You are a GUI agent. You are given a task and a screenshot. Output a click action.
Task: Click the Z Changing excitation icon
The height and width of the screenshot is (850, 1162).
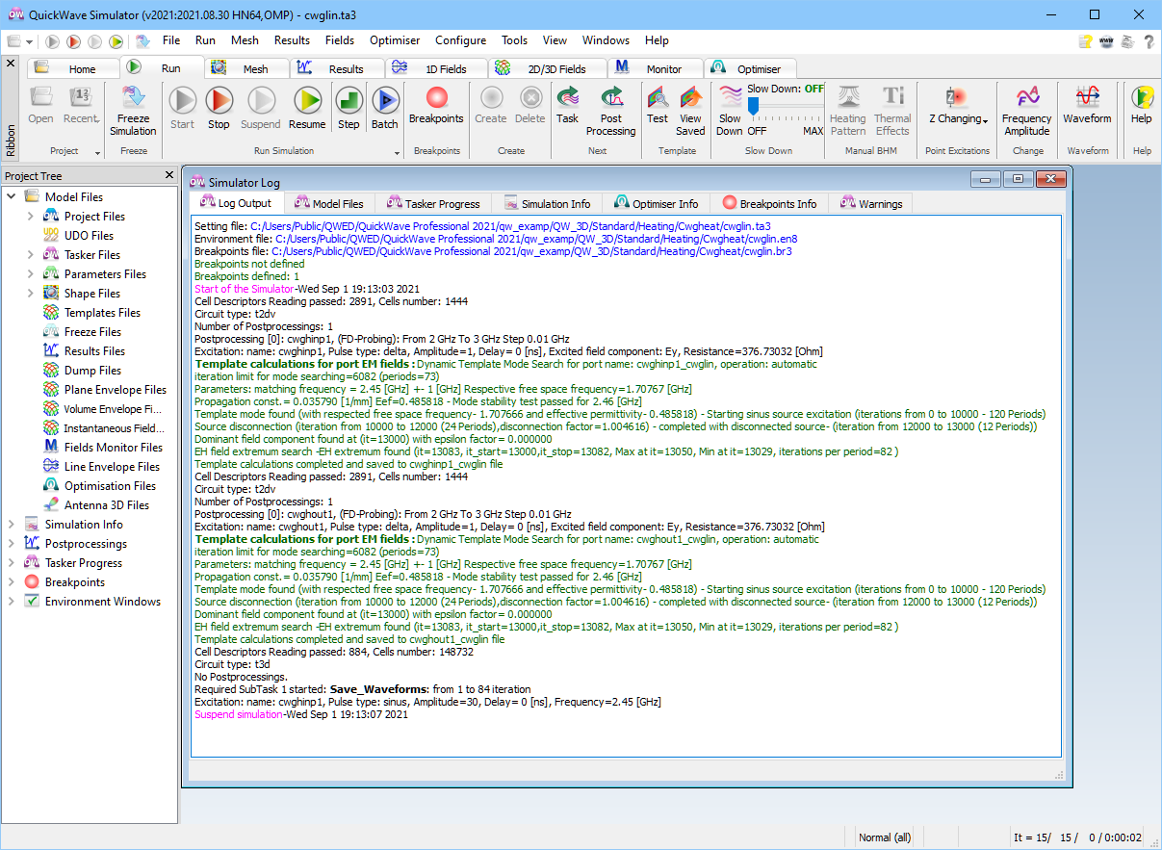956,97
